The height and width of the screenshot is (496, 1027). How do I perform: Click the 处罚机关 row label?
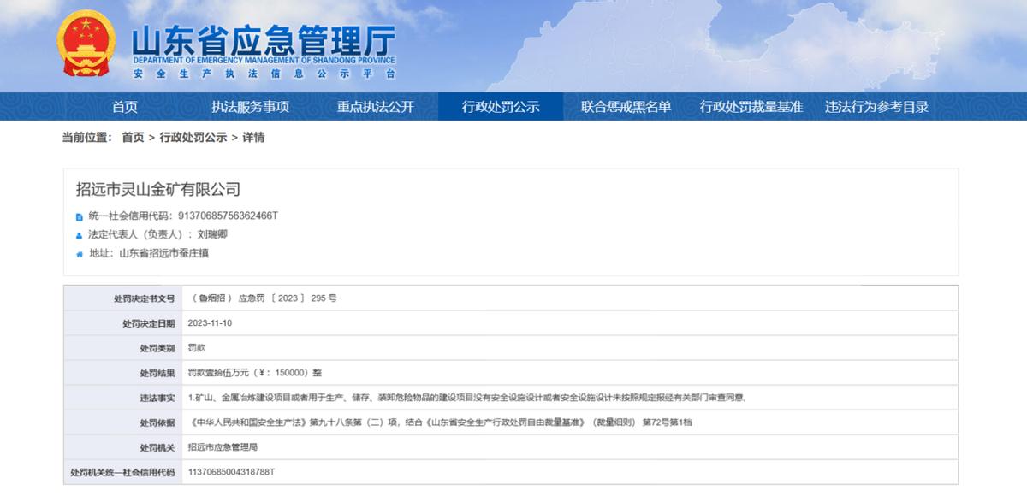[x=157, y=447]
